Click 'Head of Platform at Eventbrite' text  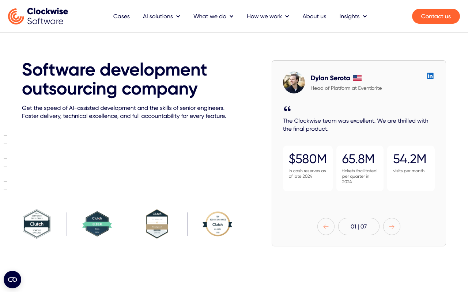(346, 88)
